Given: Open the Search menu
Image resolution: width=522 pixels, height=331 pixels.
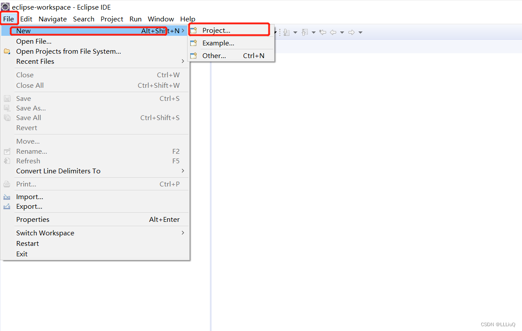Looking at the screenshot, I should (x=84, y=19).
